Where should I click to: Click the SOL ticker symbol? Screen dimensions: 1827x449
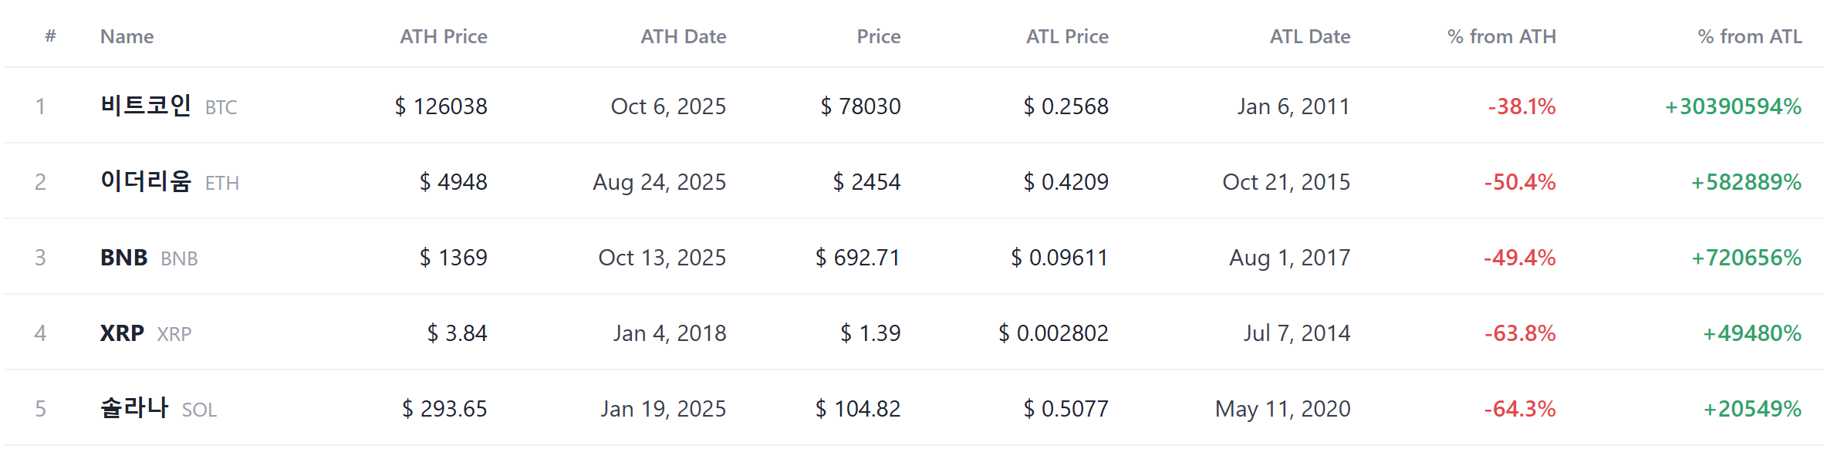click(199, 410)
